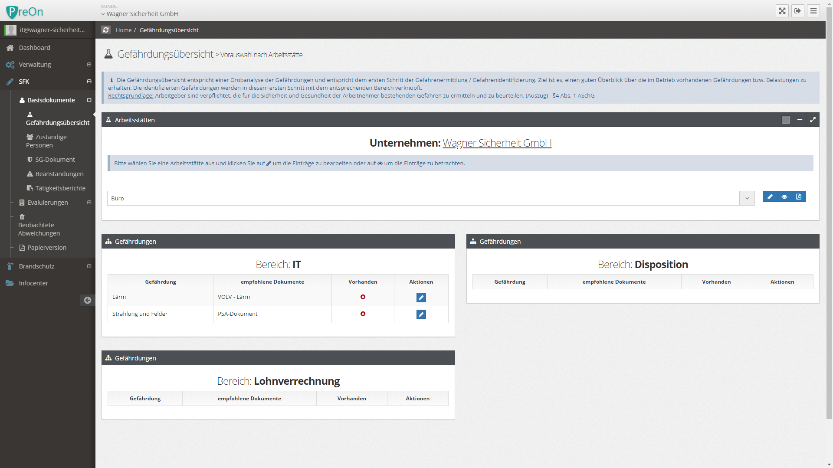Click the gray square in Arbeitsstätten header
This screenshot has width=833, height=468.
click(785, 120)
